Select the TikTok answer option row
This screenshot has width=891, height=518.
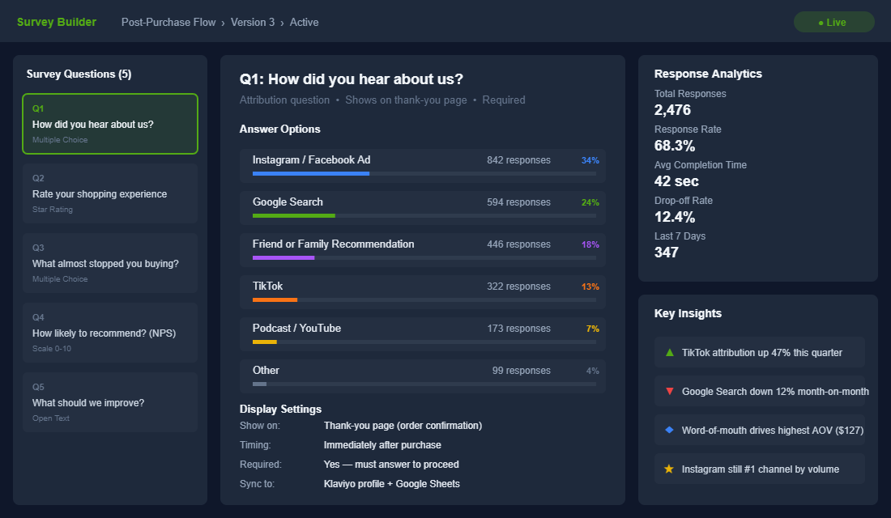(421, 293)
